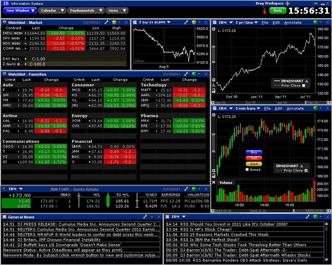Screen dimensions: 332x265
Task: Open the wrench settings in General News
Action: tap(145, 217)
